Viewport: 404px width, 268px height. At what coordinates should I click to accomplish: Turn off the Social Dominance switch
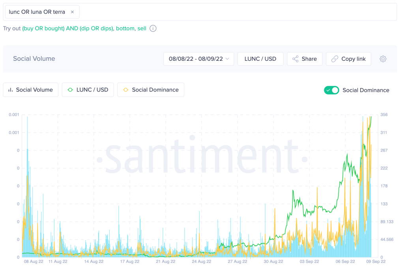[331, 90]
